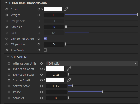
Task: Click the Color keyframe diamond
Action: point(7,9)
